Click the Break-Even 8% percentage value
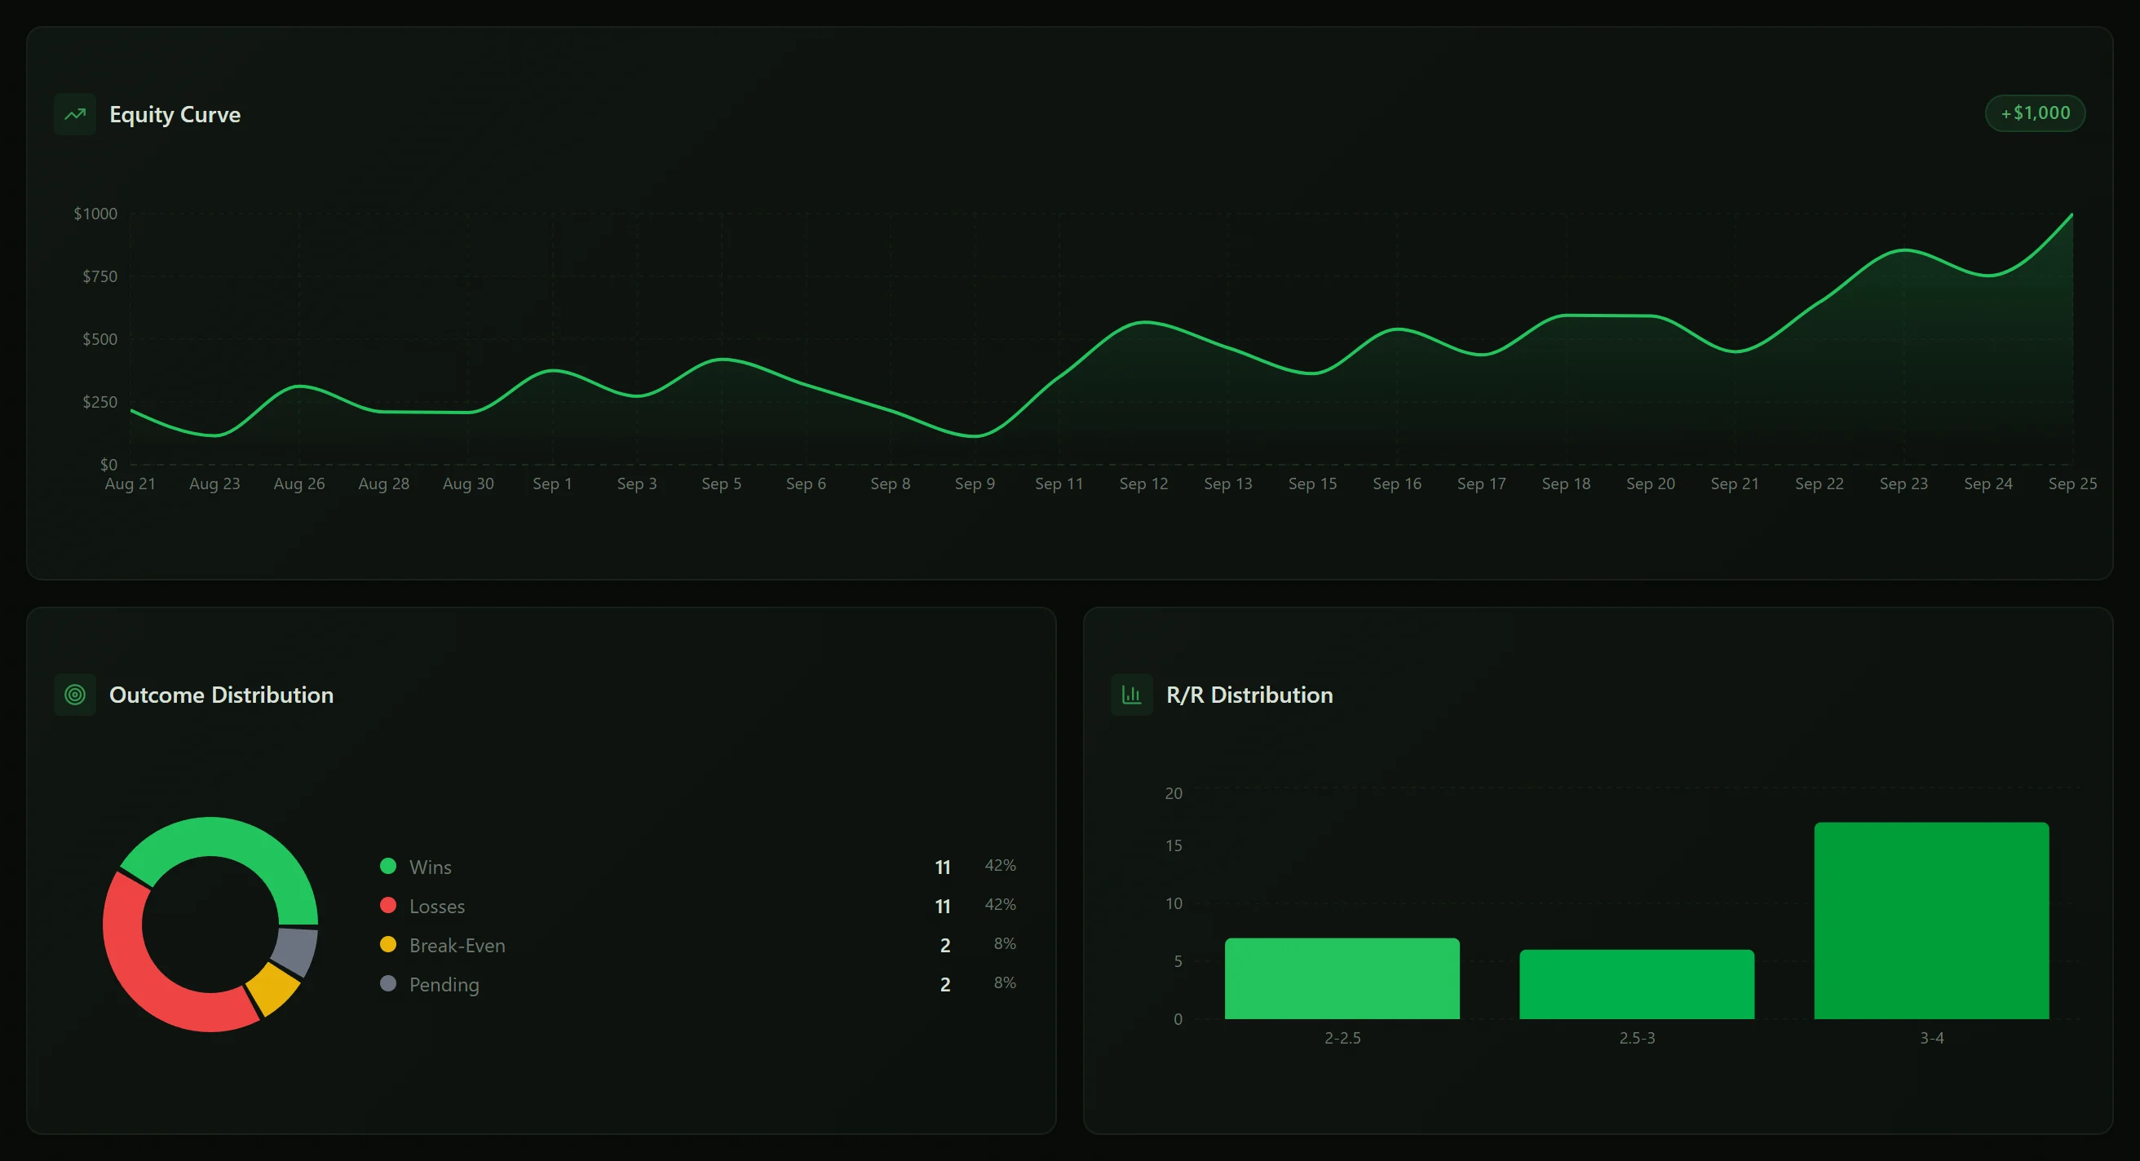 (1005, 943)
